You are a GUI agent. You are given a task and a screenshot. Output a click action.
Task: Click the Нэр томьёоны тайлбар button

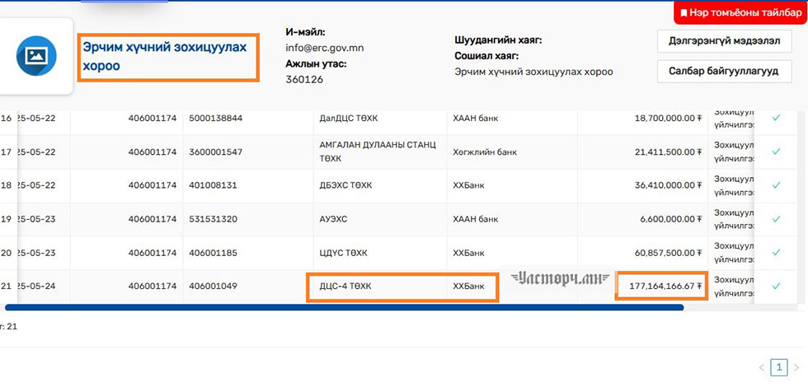(740, 13)
